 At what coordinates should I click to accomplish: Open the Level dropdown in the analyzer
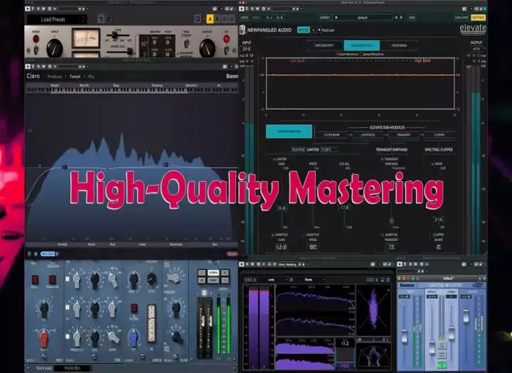tap(276, 280)
